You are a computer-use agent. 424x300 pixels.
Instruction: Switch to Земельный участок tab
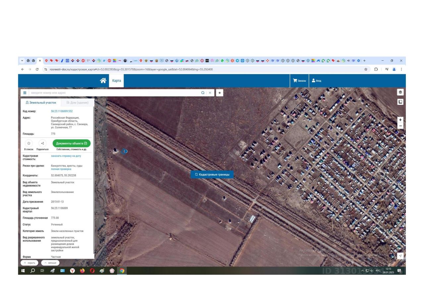41,103
